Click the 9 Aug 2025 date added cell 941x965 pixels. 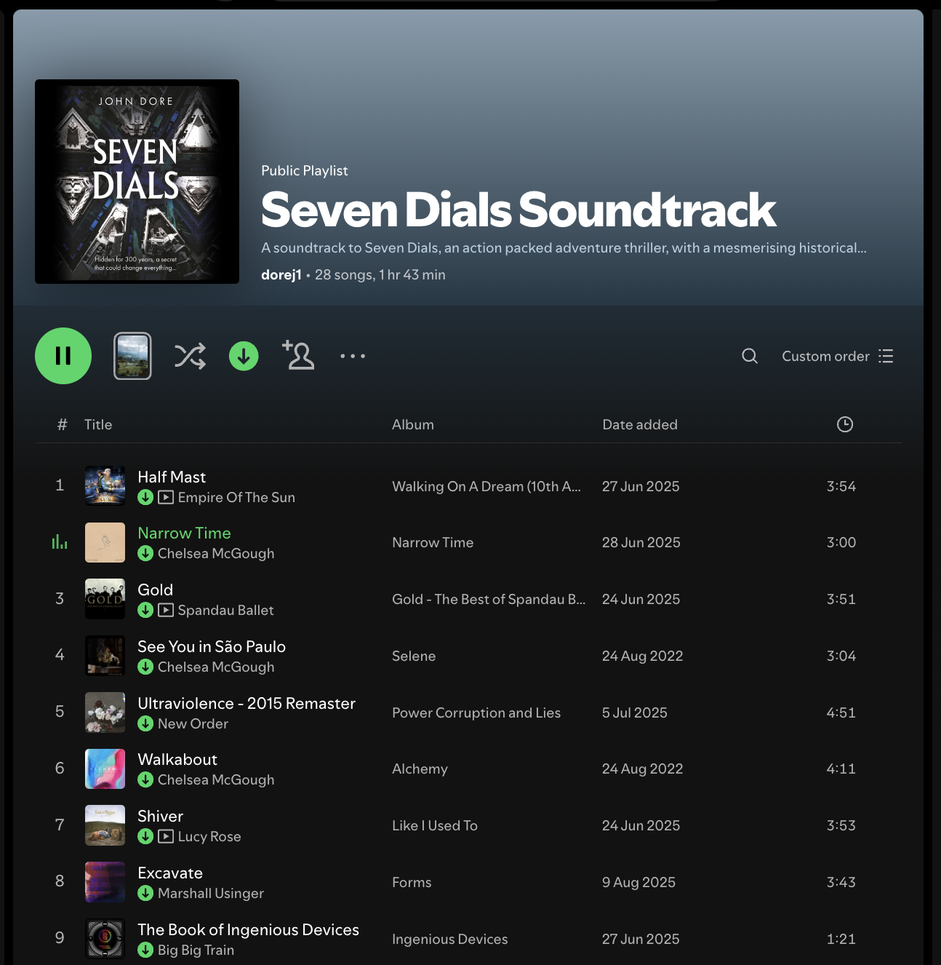click(638, 882)
